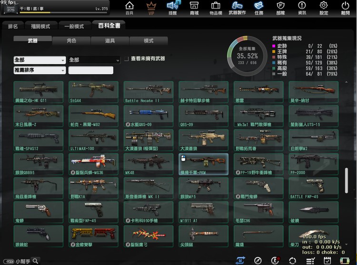Open the first 全部 white dropdown

point(40,60)
